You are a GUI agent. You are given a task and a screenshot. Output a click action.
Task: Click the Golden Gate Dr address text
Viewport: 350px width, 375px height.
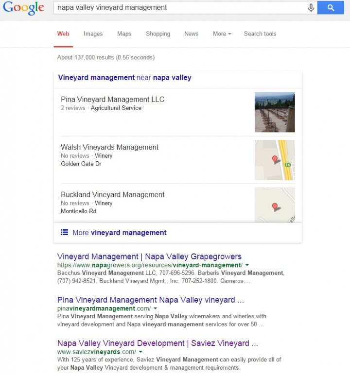(81, 164)
